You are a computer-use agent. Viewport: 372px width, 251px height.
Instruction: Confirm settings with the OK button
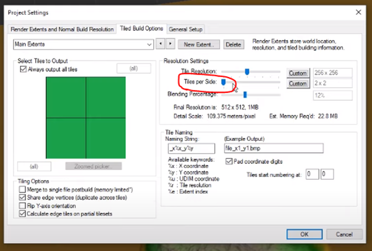(305, 234)
